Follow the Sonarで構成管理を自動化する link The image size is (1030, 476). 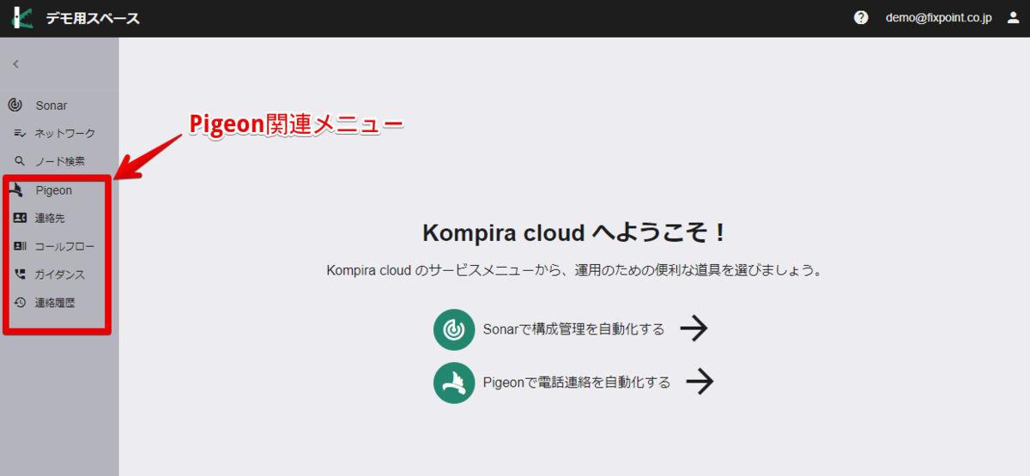click(574, 329)
